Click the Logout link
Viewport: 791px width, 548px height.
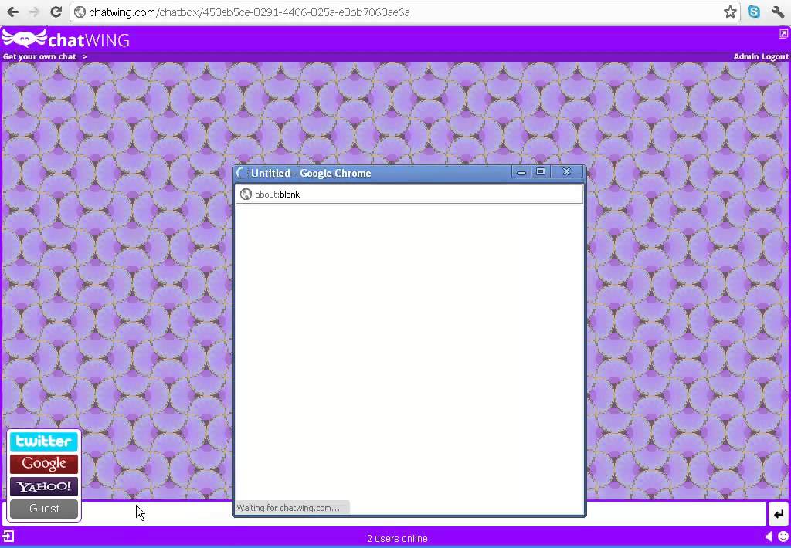point(774,56)
